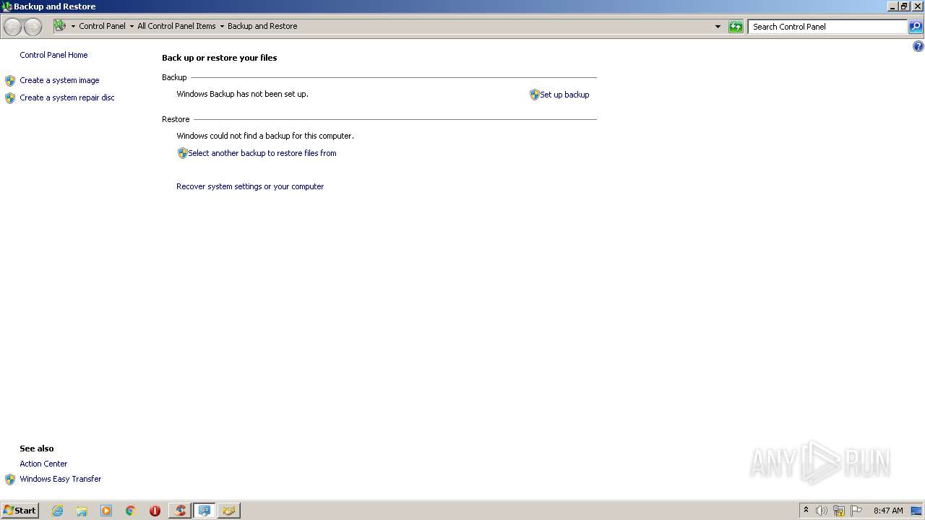Open Control Panel Home link
Screen dimensions: 925x520
[x=53, y=55]
